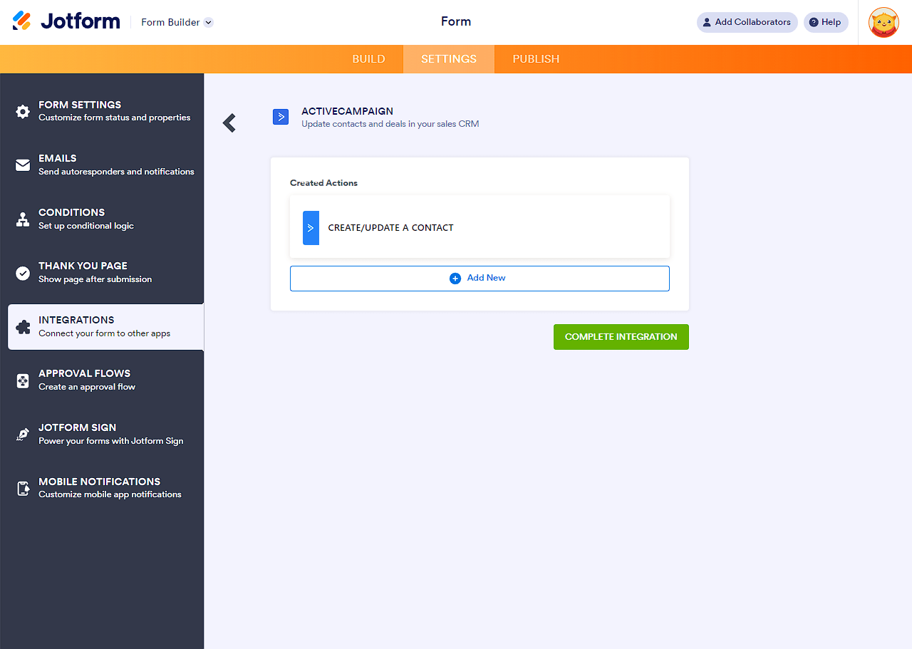This screenshot has width=912, height=649.
Task: Open the Create/Update a Contact action
Action: click(480, 227)
